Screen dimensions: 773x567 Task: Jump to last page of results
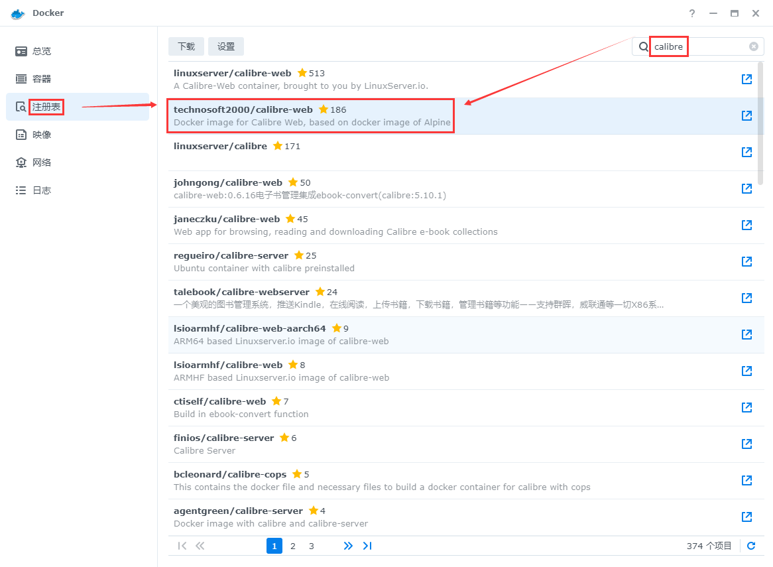(x=367, y=546)
